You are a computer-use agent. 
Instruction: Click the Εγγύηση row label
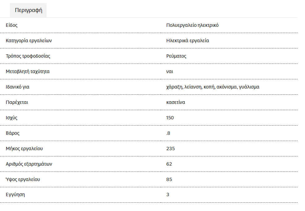(x=15, y=195)
